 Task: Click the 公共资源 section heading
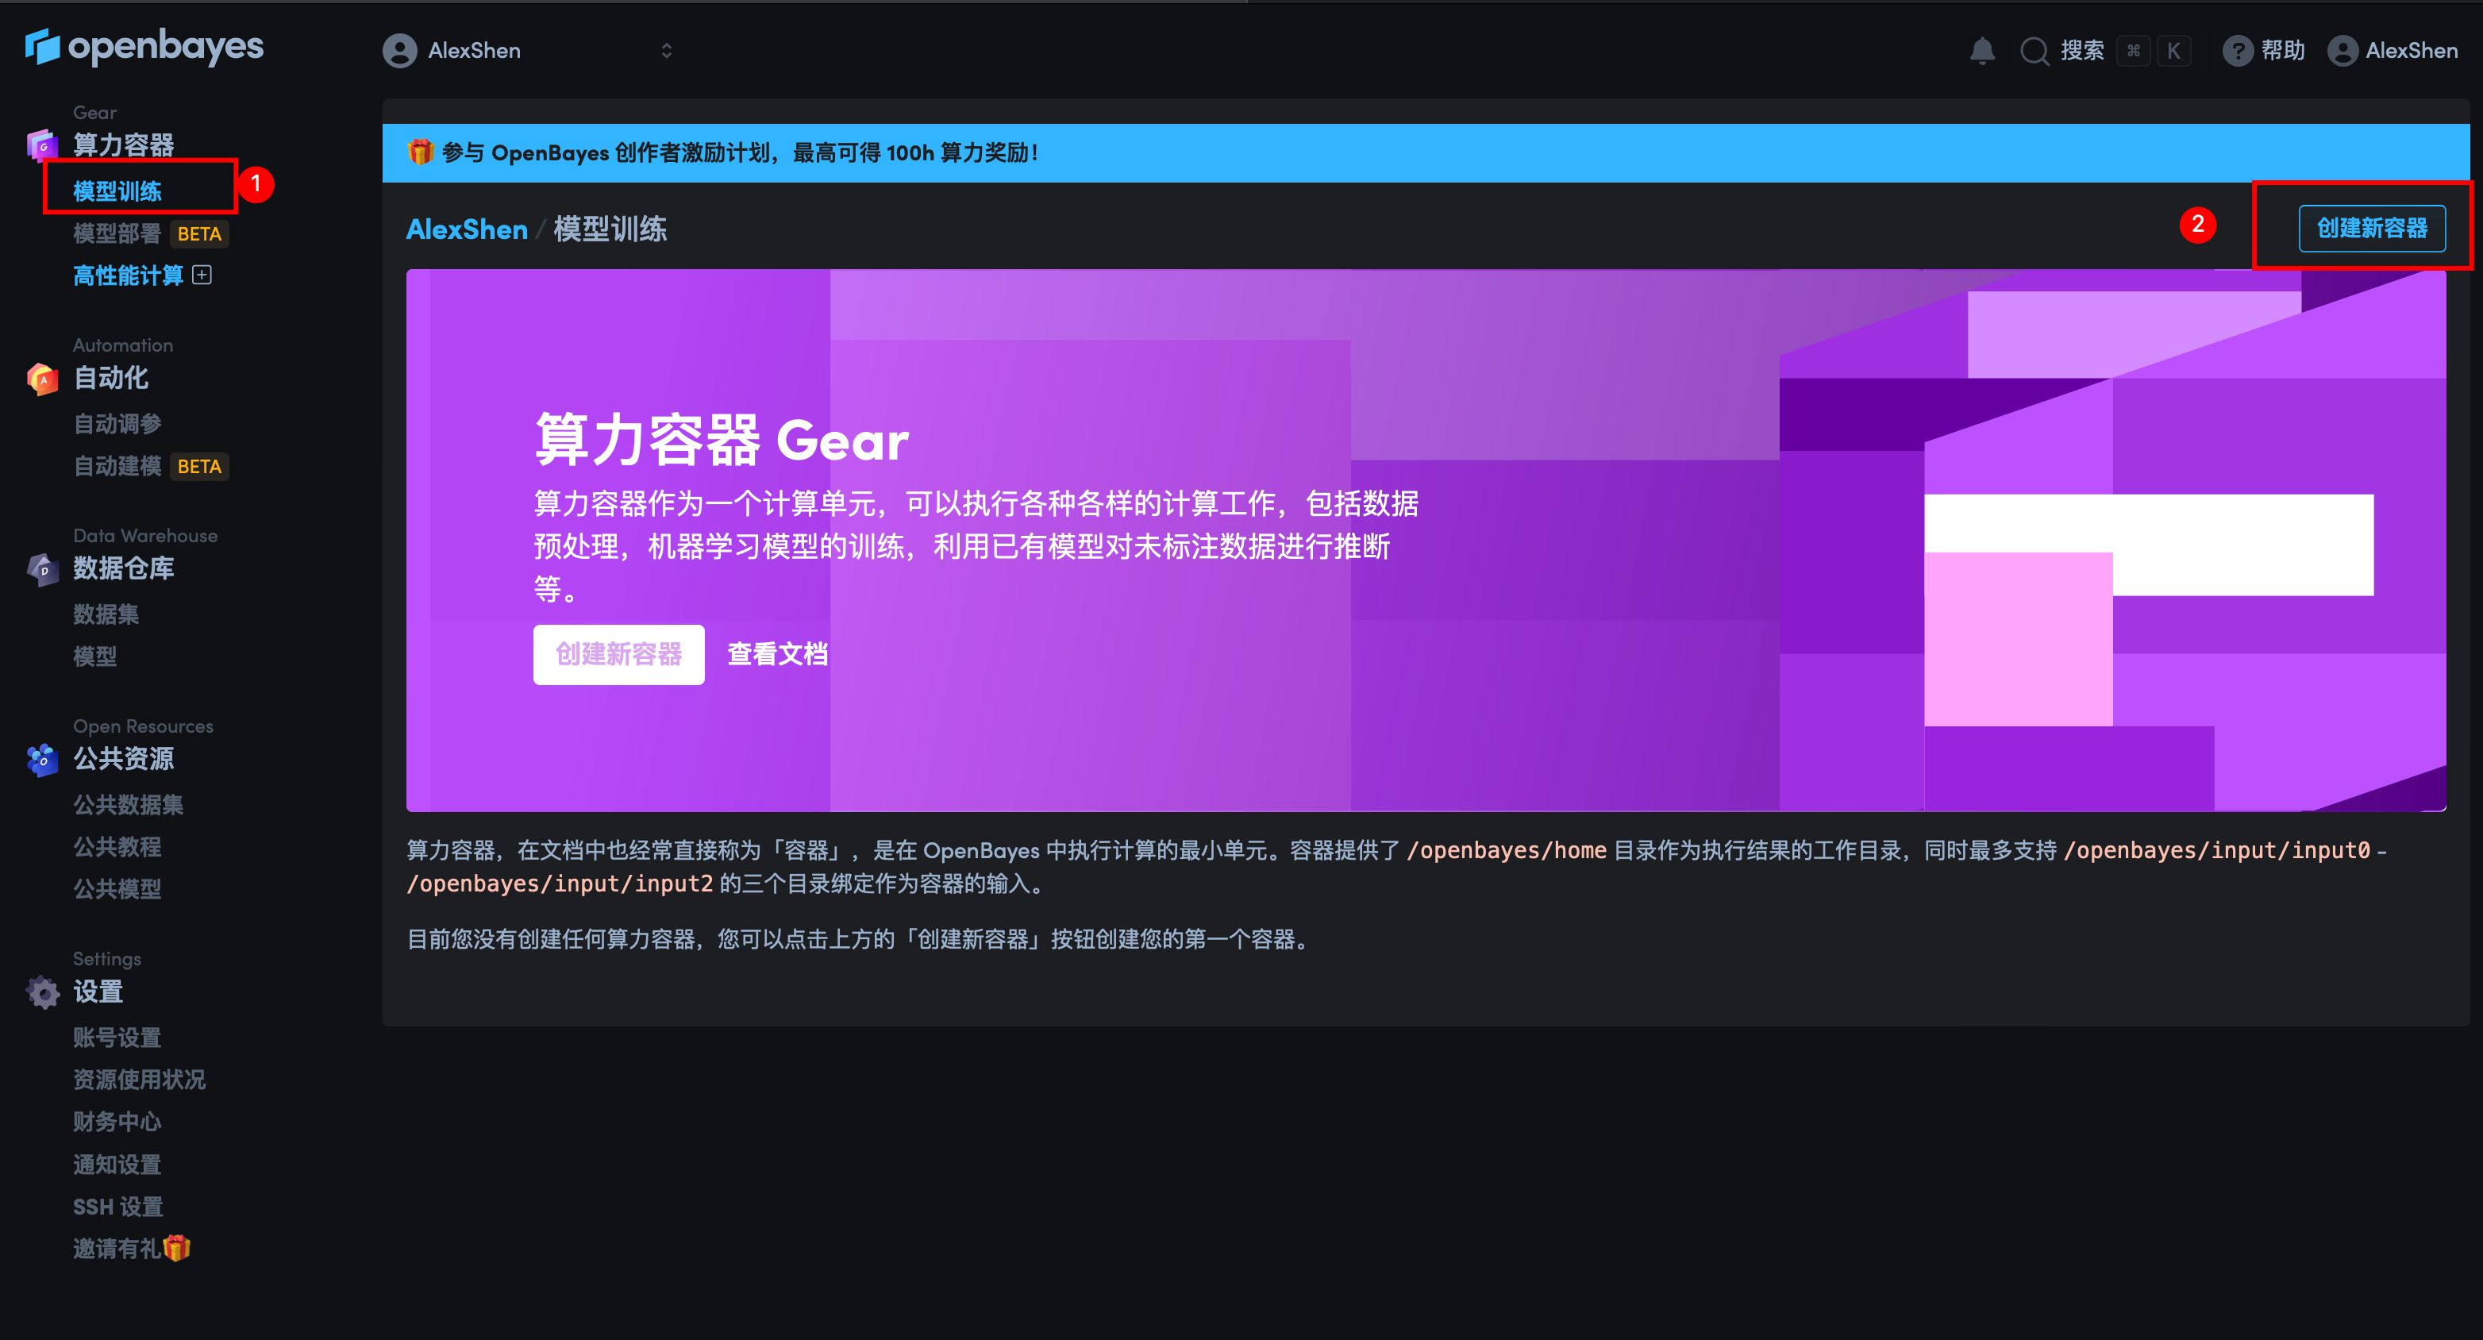(125, 760)
